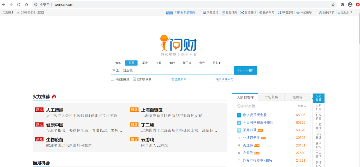
Task: Click the browser address bar iwencai.com
Action: pyautogui.click(x=184, y=4)
